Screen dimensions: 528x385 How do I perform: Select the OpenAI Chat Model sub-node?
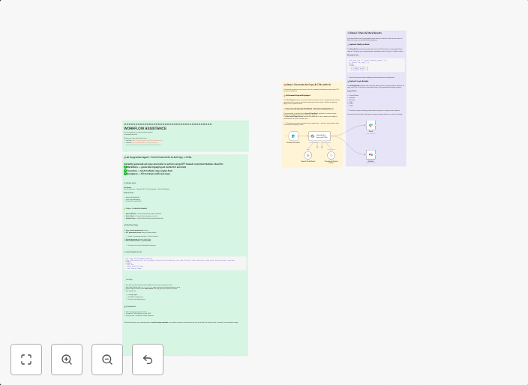pos(307,155)
